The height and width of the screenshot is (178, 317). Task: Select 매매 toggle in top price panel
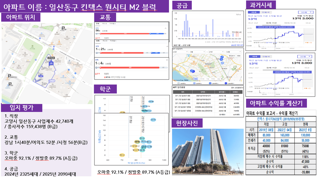pos(254,12)
